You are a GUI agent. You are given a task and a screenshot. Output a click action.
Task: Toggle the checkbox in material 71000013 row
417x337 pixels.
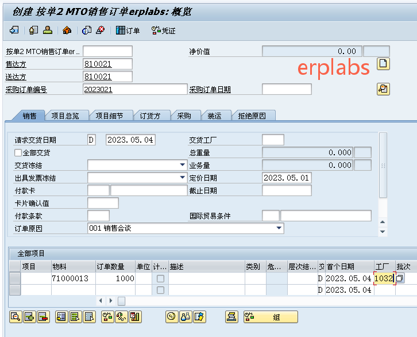160,278
